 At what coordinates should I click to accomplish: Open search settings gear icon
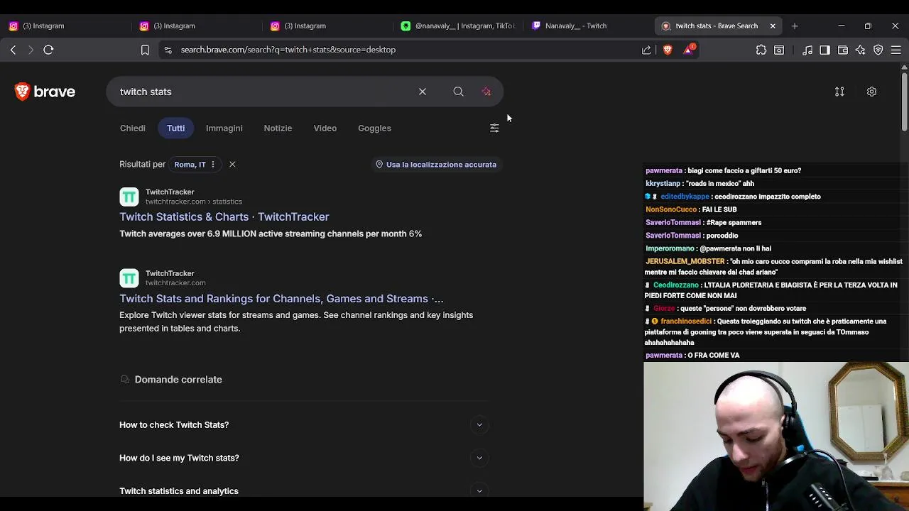click(x=871, y=92)
